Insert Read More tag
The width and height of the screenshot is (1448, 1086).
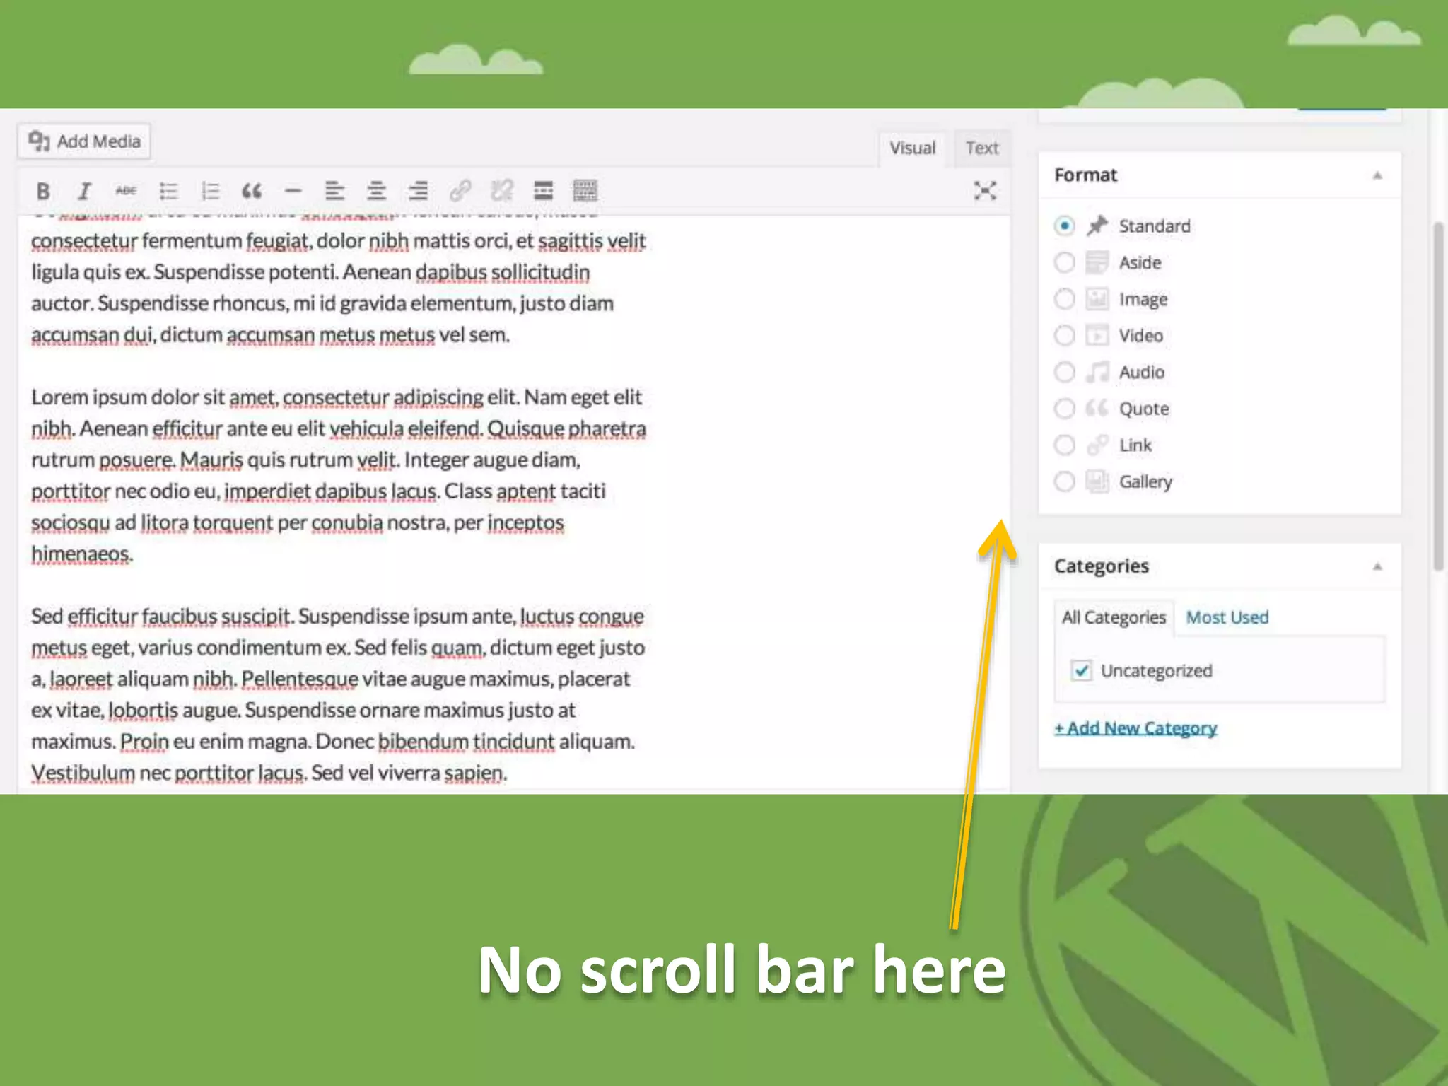543,191
